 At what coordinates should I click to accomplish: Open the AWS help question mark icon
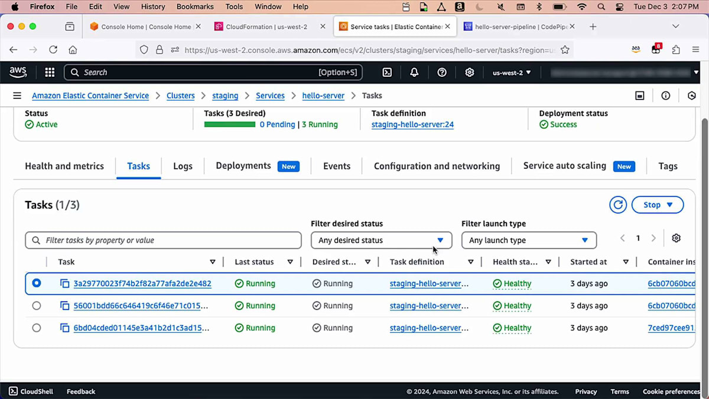click(x=442, y=72)
